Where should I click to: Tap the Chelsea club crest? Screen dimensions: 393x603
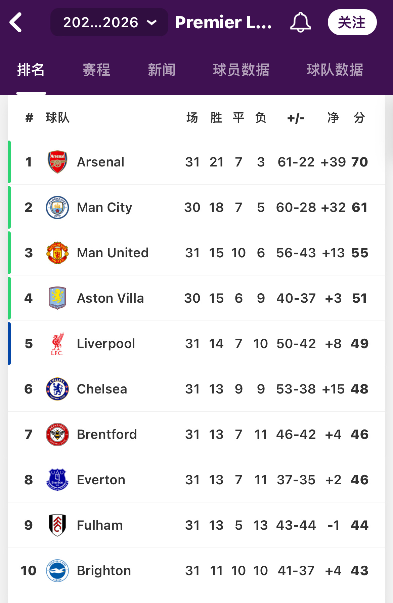(x=57, y=389)
